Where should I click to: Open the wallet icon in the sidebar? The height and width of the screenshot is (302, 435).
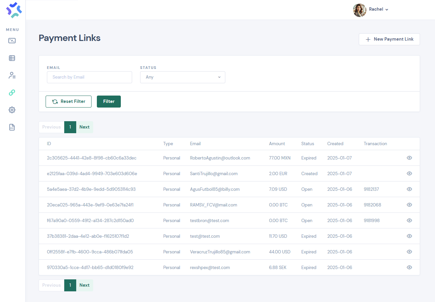[x=12, y=41]
